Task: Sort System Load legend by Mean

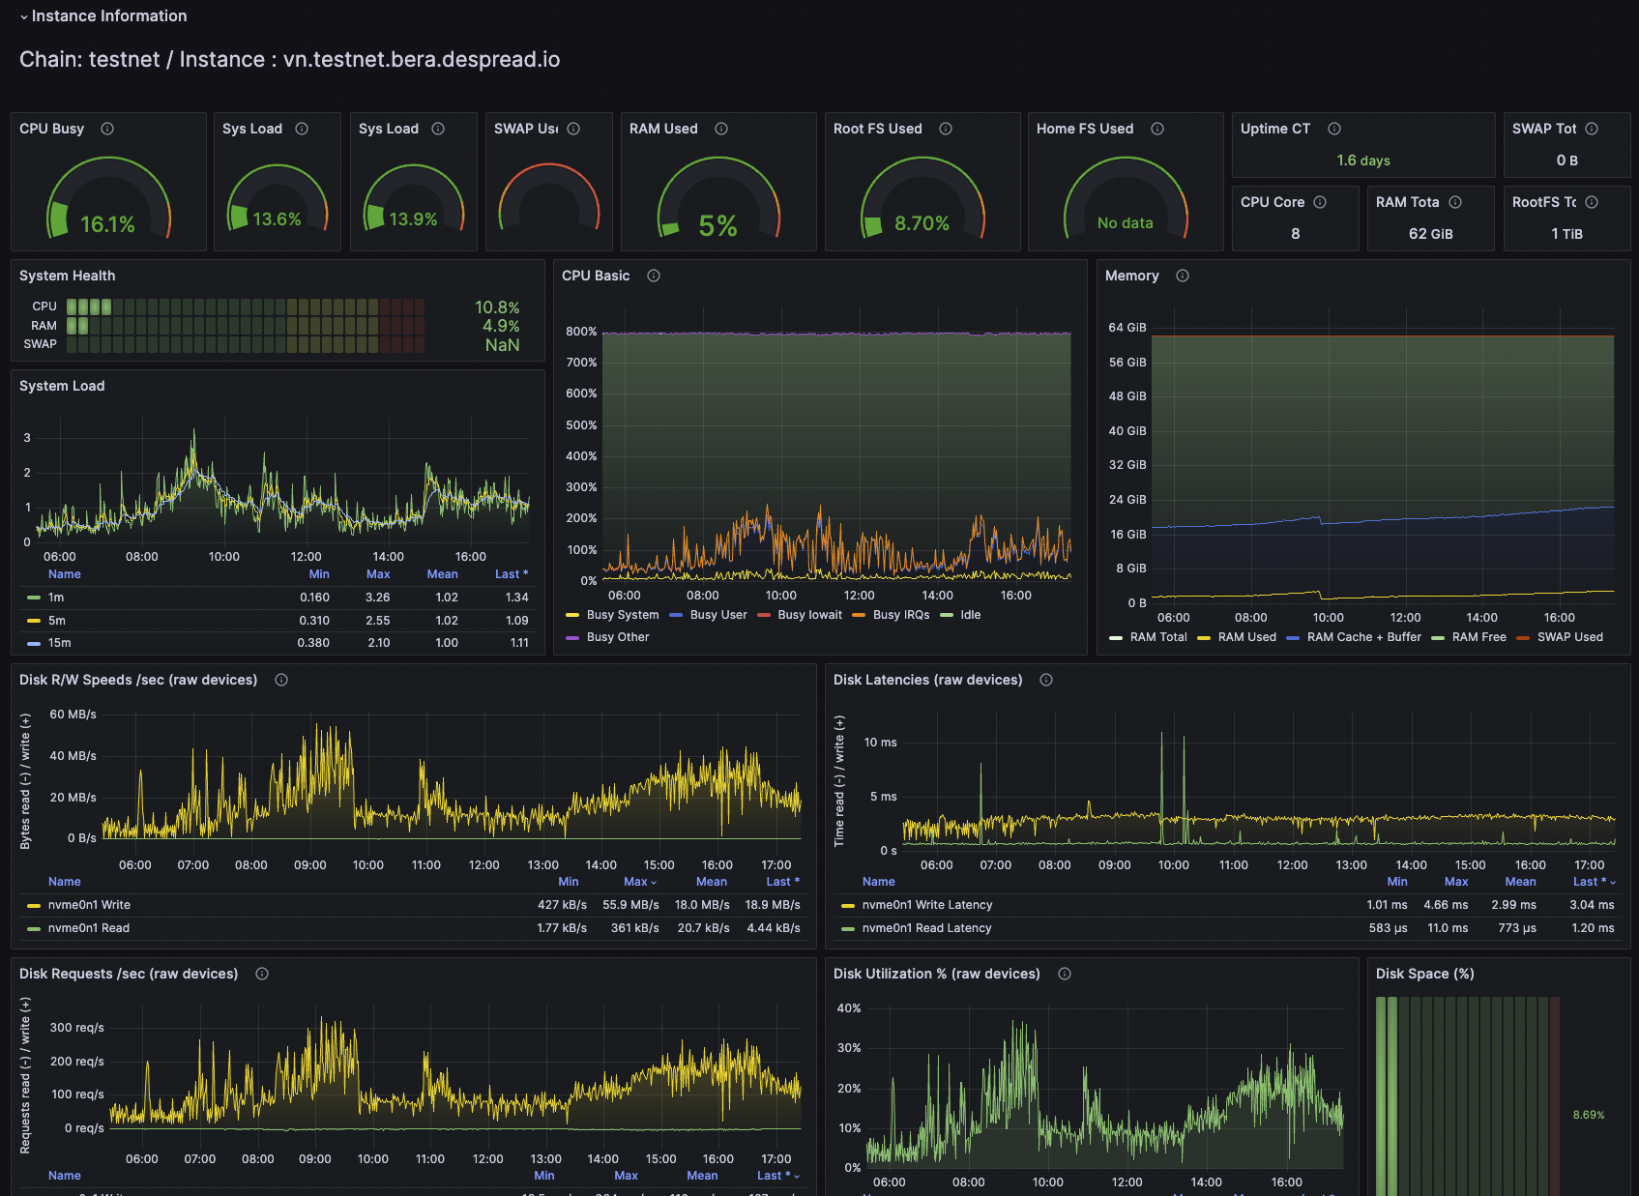Action: [443, 574]
